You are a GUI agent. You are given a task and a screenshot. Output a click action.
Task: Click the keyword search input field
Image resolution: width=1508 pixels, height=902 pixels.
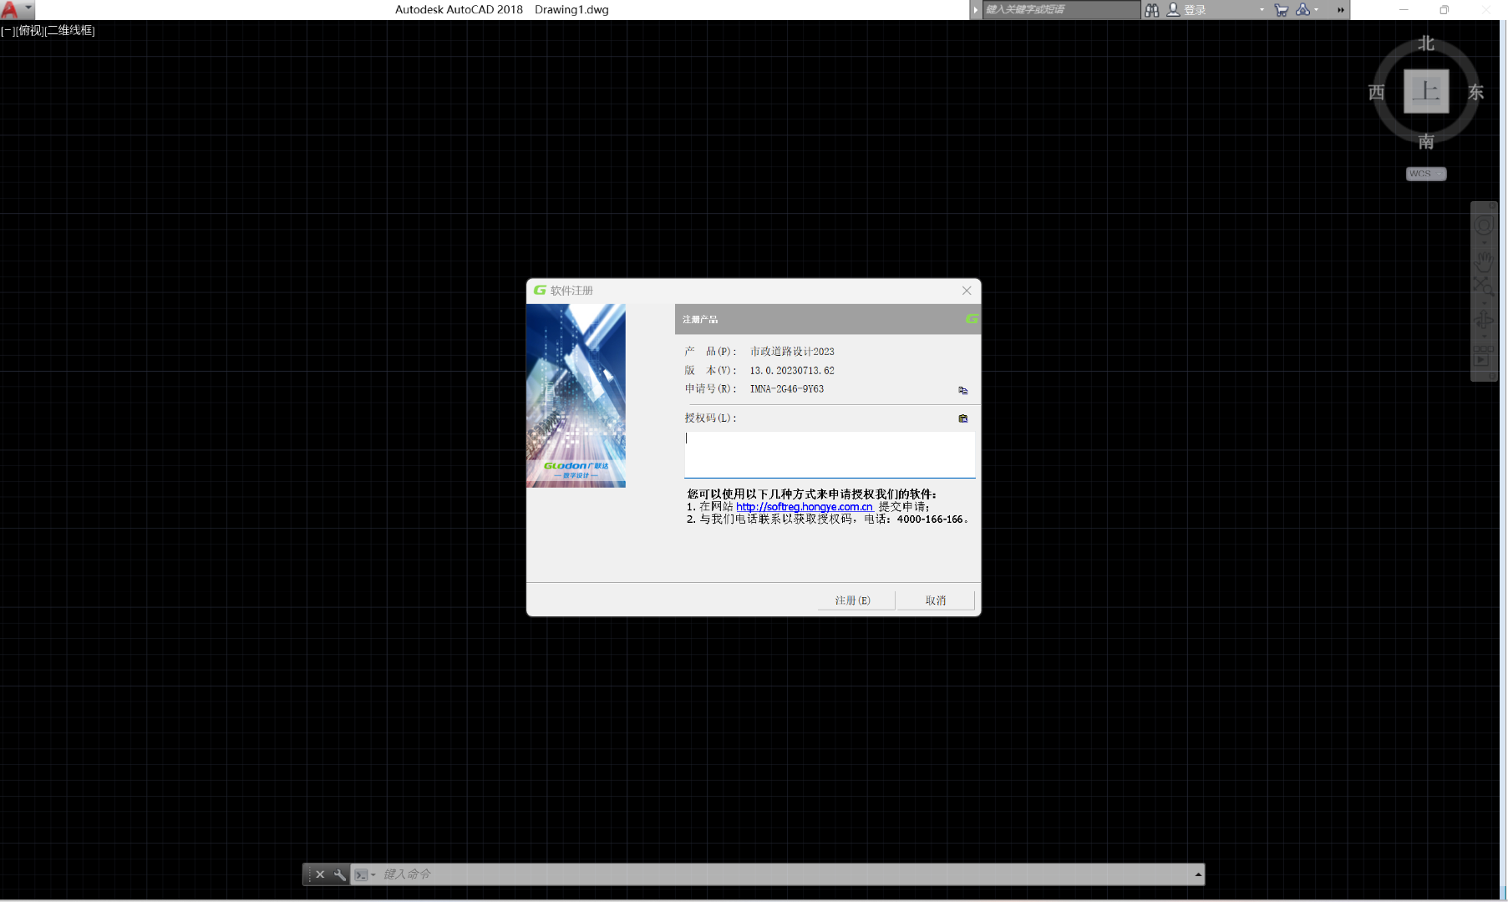[x=1061, y=10]
